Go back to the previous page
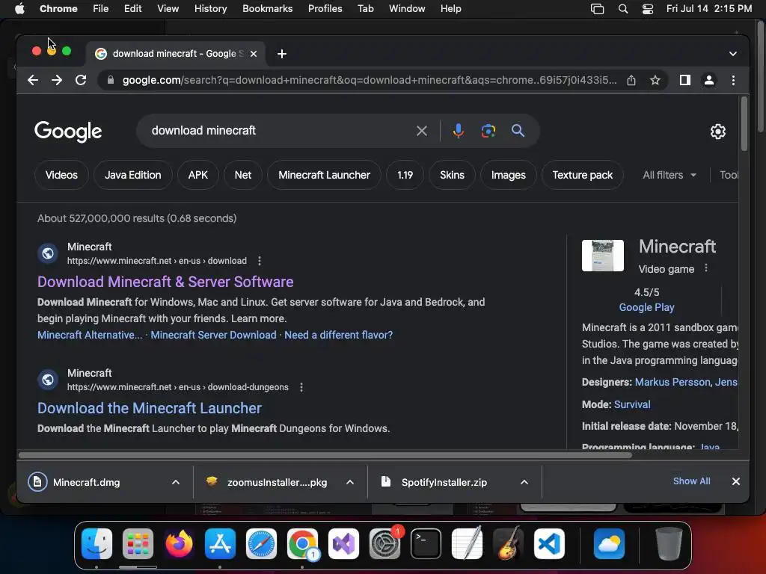Screen dimensions: 766x574 point(33,80)
